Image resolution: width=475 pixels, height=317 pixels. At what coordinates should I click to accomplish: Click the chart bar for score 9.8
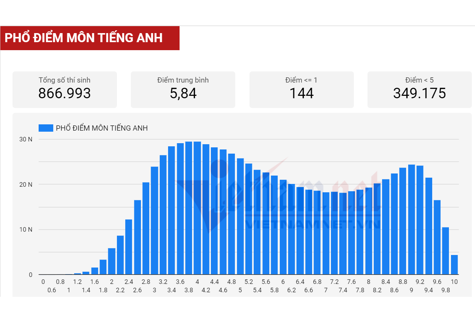[445, 251]
